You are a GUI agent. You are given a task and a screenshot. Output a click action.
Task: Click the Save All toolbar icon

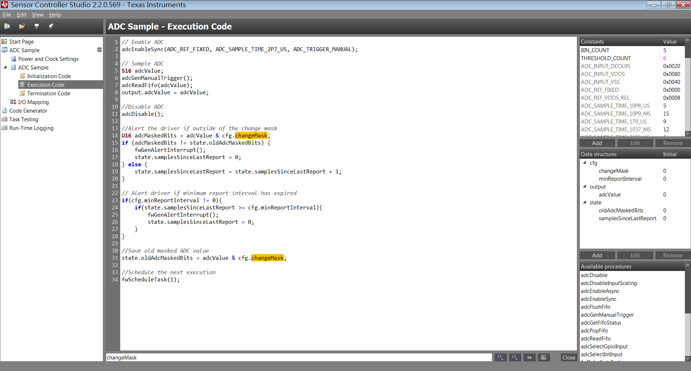click(x=51, y=26)
